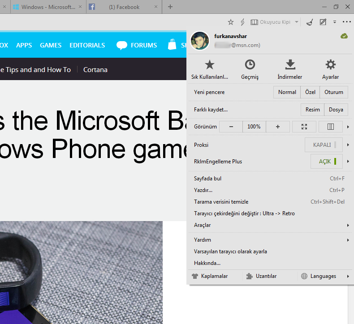Click the Facebook tab favicon
The height and width of the screenshot is (324, 354).
tap(92, 7)
